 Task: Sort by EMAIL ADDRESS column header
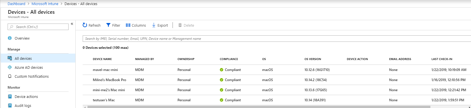pos(400,59)
